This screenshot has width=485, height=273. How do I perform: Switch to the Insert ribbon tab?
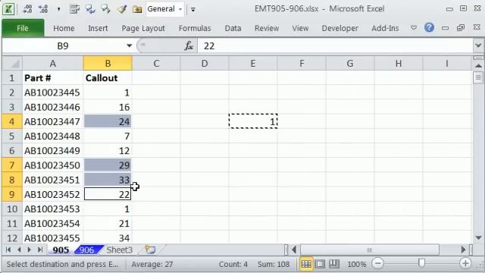tap(98, 28)
